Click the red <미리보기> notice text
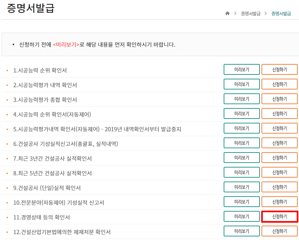 click(66, 45)
